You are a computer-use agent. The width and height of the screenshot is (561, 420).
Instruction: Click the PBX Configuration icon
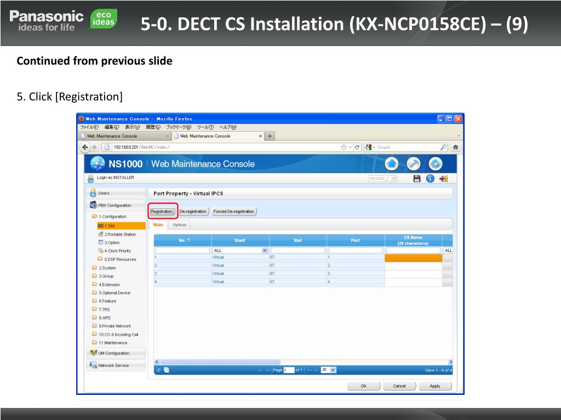(x=93, y=205)
